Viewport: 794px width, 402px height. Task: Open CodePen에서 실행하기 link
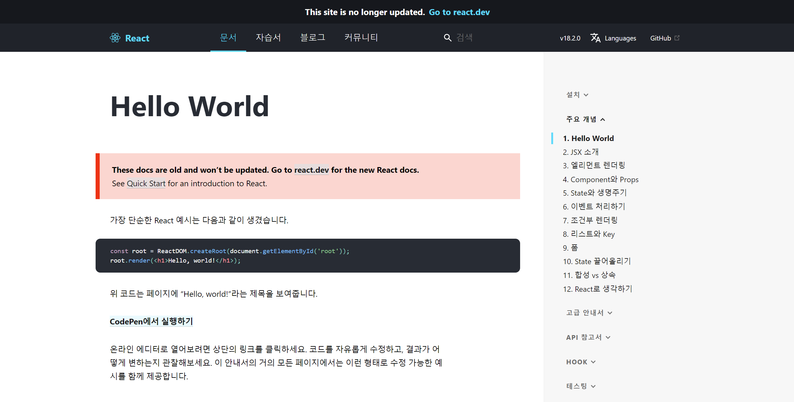pyautogui.click(x=151, y=321)
